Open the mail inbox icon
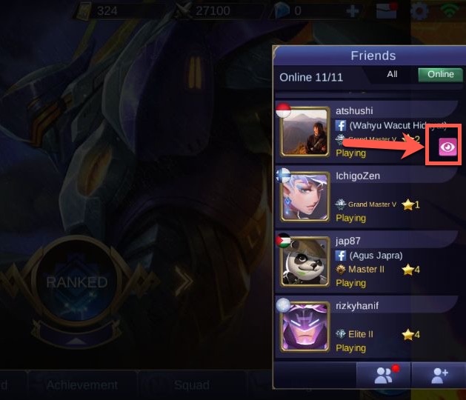Image resolution: width=466 pixels, height=400 pixels. click(386, 10)
